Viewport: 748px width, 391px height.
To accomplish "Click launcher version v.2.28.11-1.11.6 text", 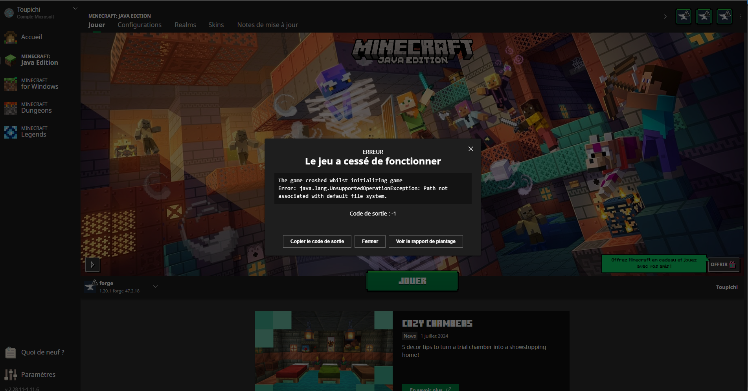I will pos(22,389).
